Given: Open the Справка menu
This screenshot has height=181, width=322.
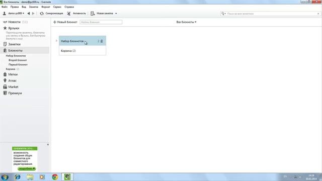Looking at the screenshot, I should [x=69, y=7].
